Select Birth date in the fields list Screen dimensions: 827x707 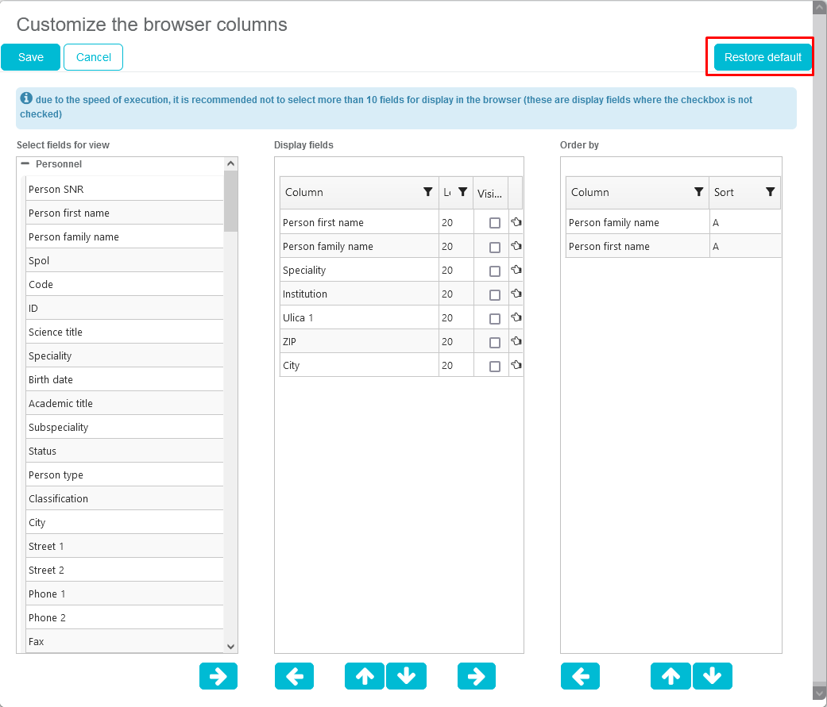tap(51, 379)
